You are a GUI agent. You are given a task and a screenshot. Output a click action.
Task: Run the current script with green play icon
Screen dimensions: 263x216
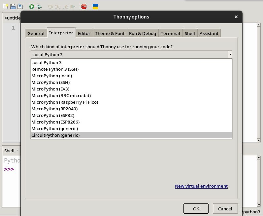coord(32,7)
